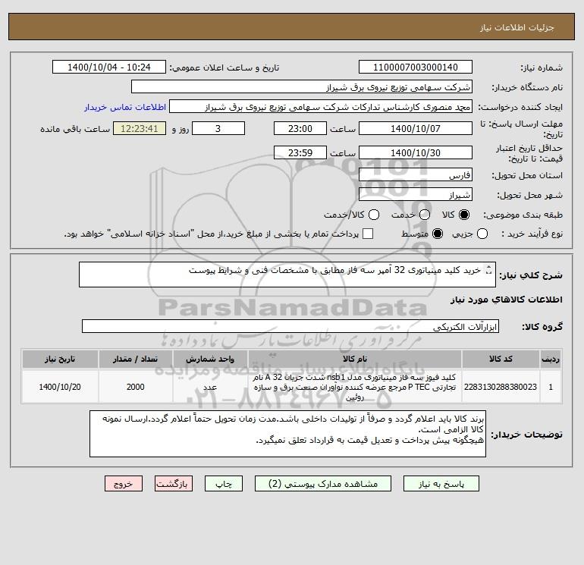This screenshot has width=584, height=565.
Task: Select the کالا/خدمت radio button
Action: click(x=374, y=215)
